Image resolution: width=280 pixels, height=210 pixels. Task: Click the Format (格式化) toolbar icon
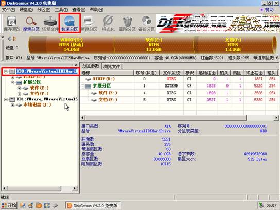click(108, 24)
